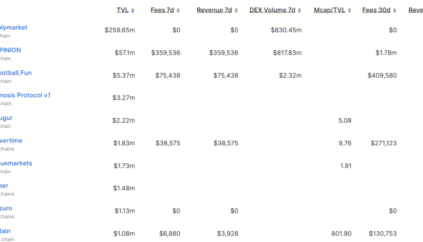
Task: Select the Augur protocol link
Action: point(6,118)
